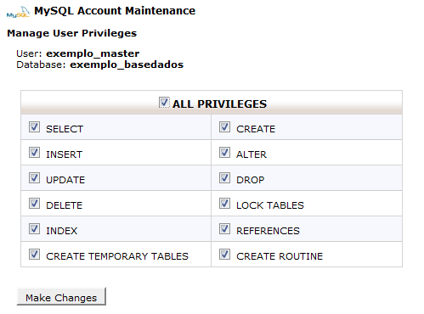Click the exemplo_basedados database name

tap(127, 64)
